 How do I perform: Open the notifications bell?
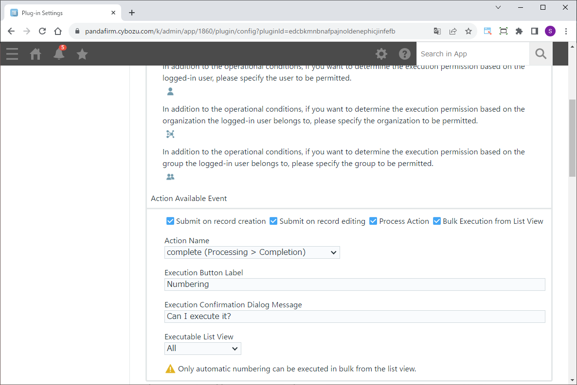click(59, 54)
